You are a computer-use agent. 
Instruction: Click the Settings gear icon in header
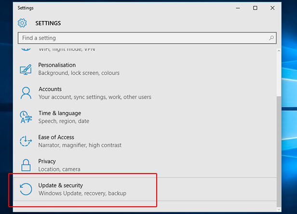(x=22, y=23)
